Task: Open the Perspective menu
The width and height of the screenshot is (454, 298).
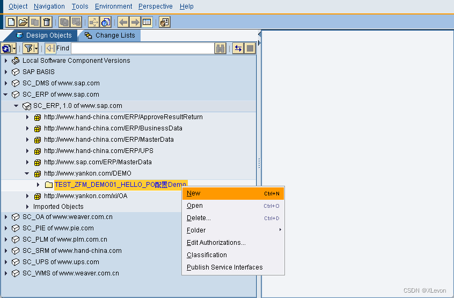Action: (x=156, y=6)
